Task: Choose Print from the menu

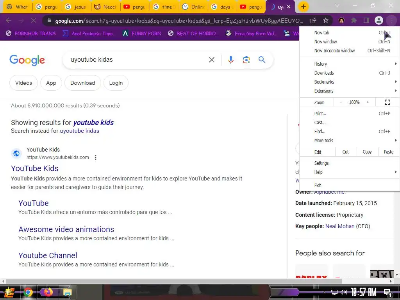Action: point(350,114)
